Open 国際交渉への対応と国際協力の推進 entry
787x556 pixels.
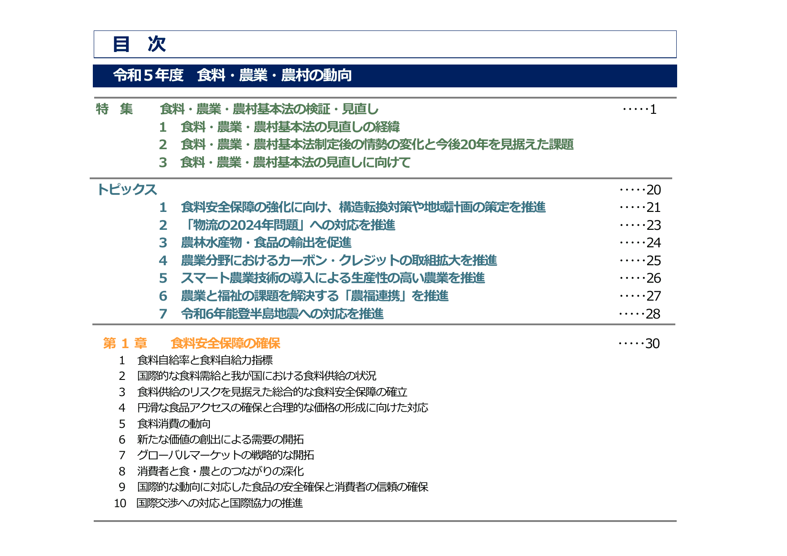[x=220, y=504]
